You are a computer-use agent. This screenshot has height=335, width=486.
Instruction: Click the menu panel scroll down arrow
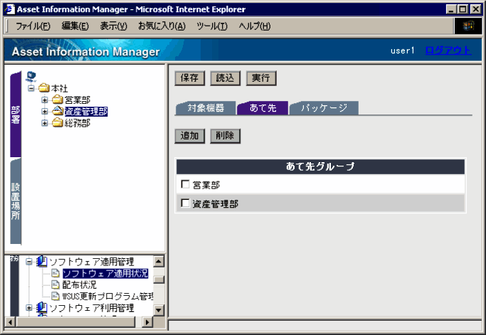coord(159,309)
